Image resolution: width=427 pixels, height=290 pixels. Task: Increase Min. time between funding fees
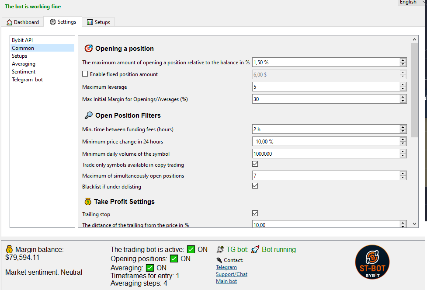(403, 127)
